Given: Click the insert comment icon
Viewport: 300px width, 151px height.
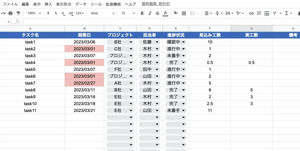Looking at the screenshot, I should [259, 13].
